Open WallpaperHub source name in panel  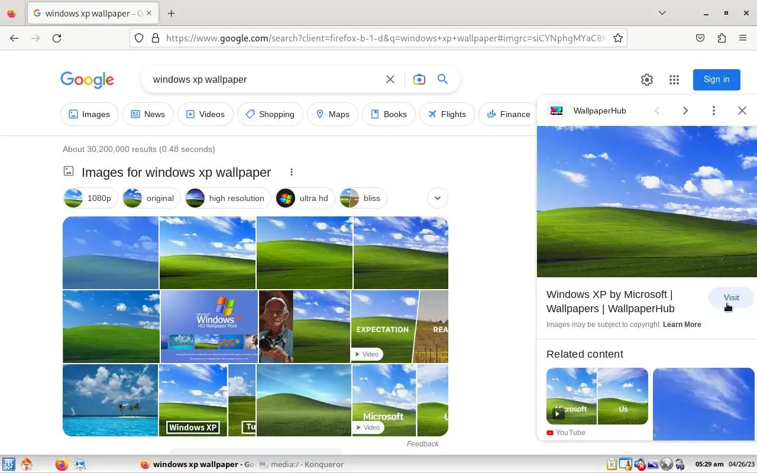click(600, 111)
